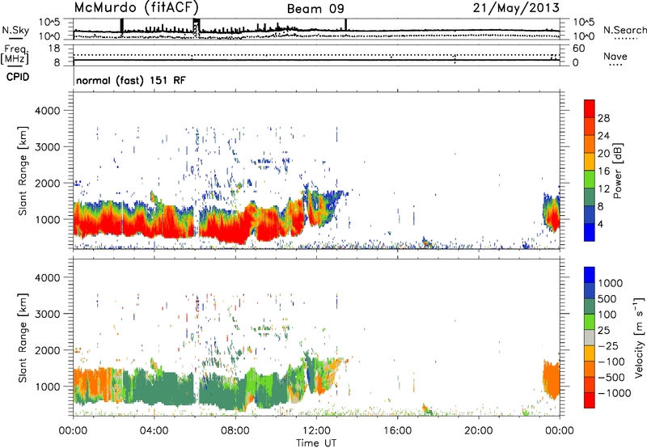
Task: Click the Velocity [m s-1] colorbar title
Action: coord(639,337)
